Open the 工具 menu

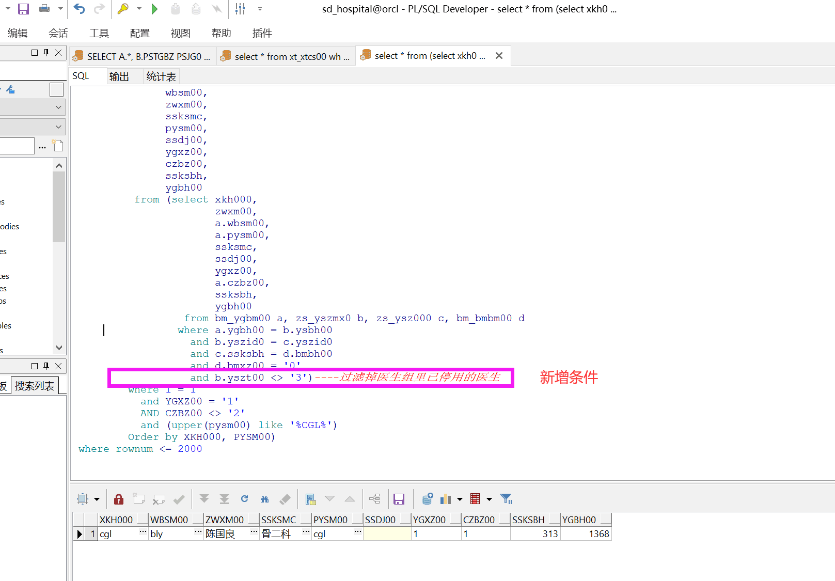(x=99, y=33)
